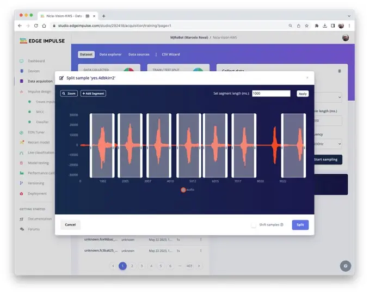Click the segment length input field
The height and width of the screenshot is (294, 369).
tap(271, 94)
